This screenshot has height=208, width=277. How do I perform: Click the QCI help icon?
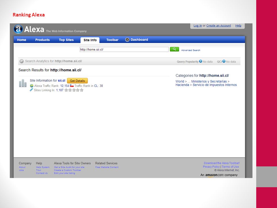224,61
